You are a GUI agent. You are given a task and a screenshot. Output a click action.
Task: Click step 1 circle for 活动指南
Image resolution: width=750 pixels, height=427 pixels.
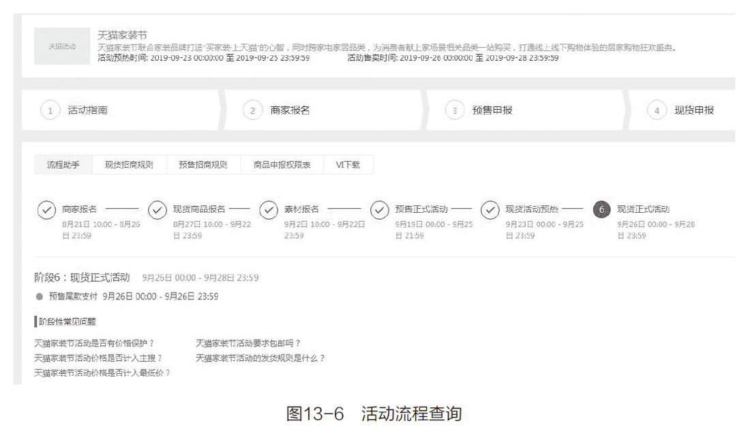click(50, 111)
